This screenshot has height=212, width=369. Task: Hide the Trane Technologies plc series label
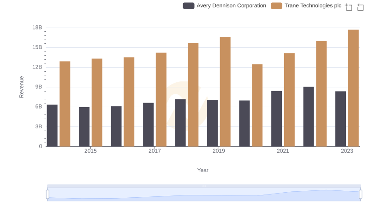pyautogui.click(x=313, y=6)
